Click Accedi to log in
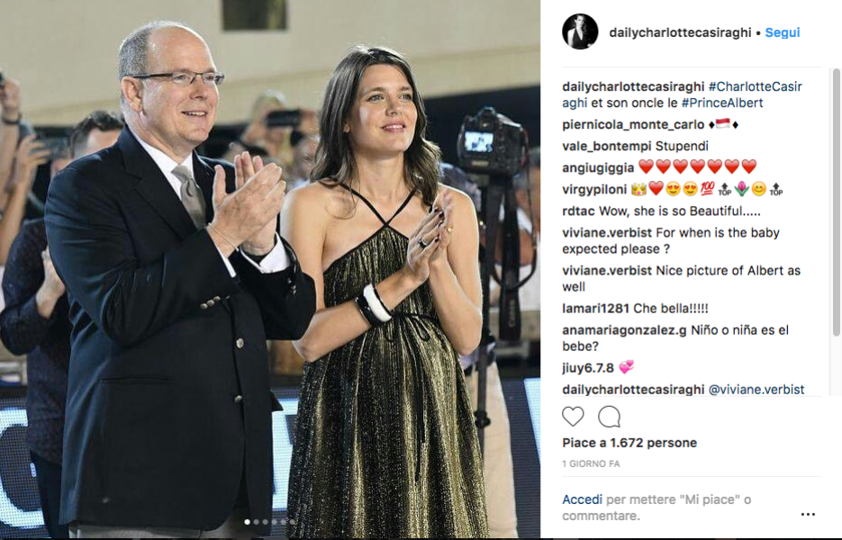Screen dimensions: 842x540 [582, 499]
